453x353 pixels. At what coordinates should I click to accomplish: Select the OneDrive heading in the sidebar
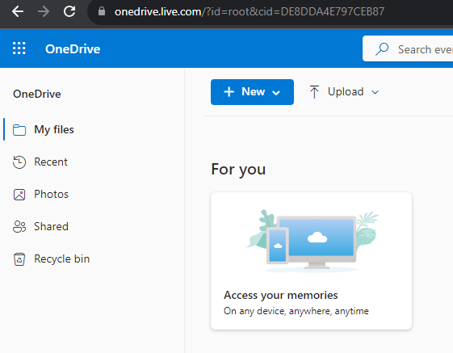[37, 94]
